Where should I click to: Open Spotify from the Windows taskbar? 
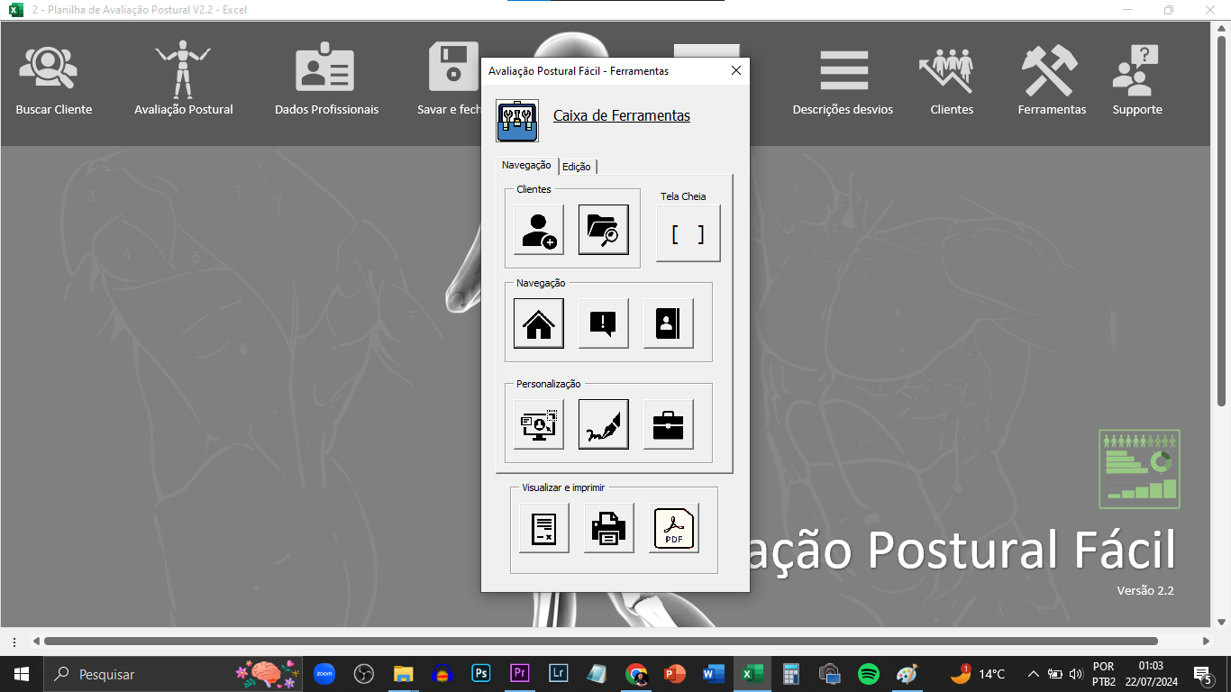[868, 674]
